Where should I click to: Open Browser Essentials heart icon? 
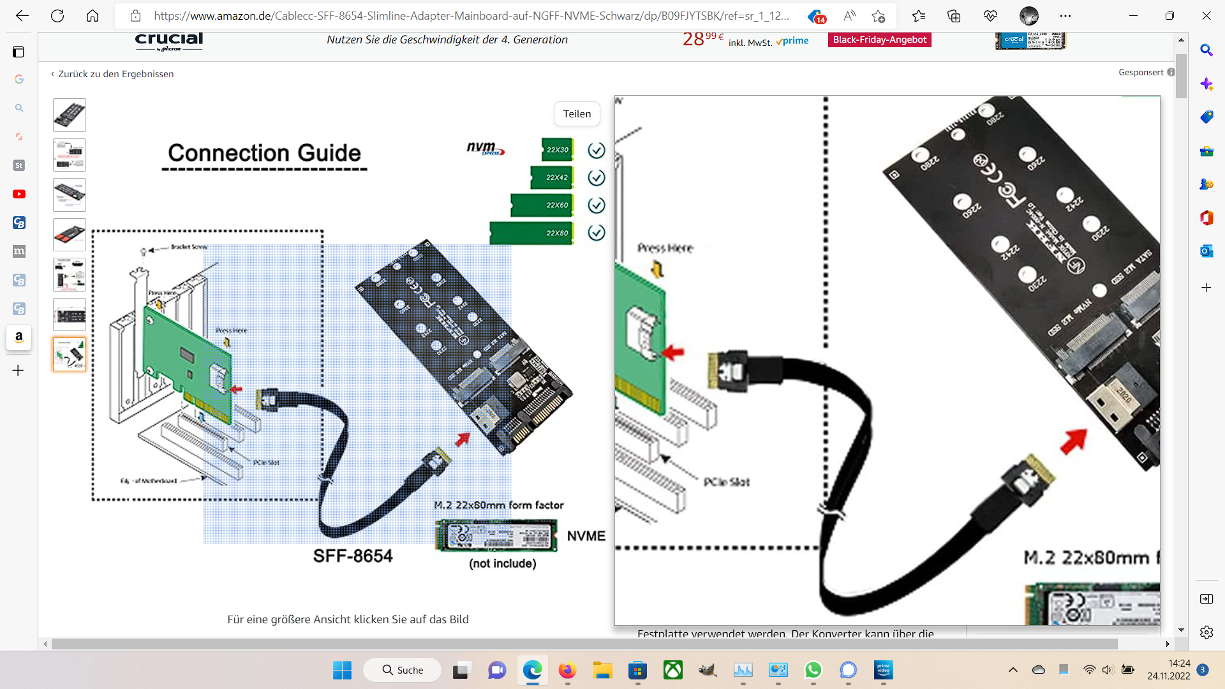tap(990, 16)
